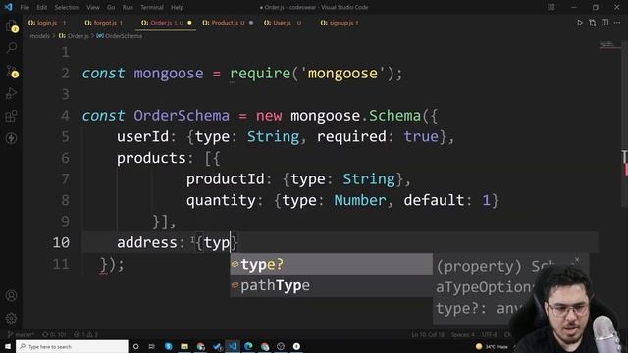Open the Selection menu
The height and width of the screenshot is (353, 628).
[67, 7]
